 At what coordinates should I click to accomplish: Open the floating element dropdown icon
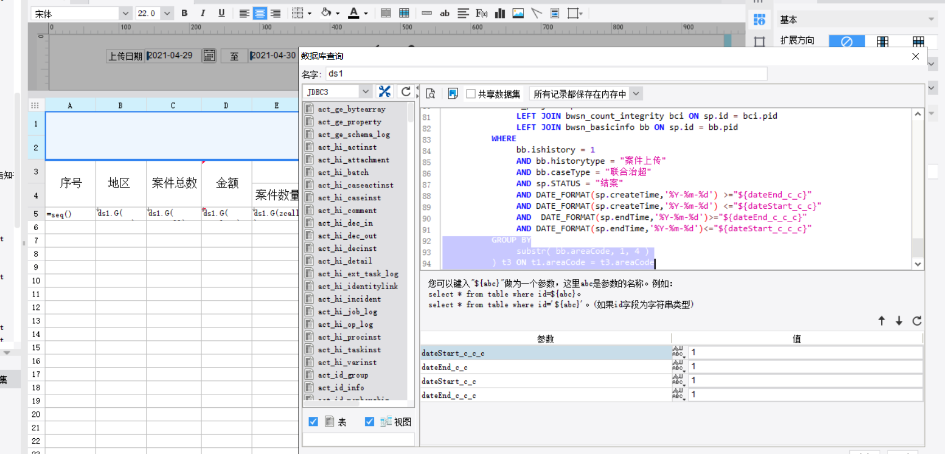coord(575,14)
